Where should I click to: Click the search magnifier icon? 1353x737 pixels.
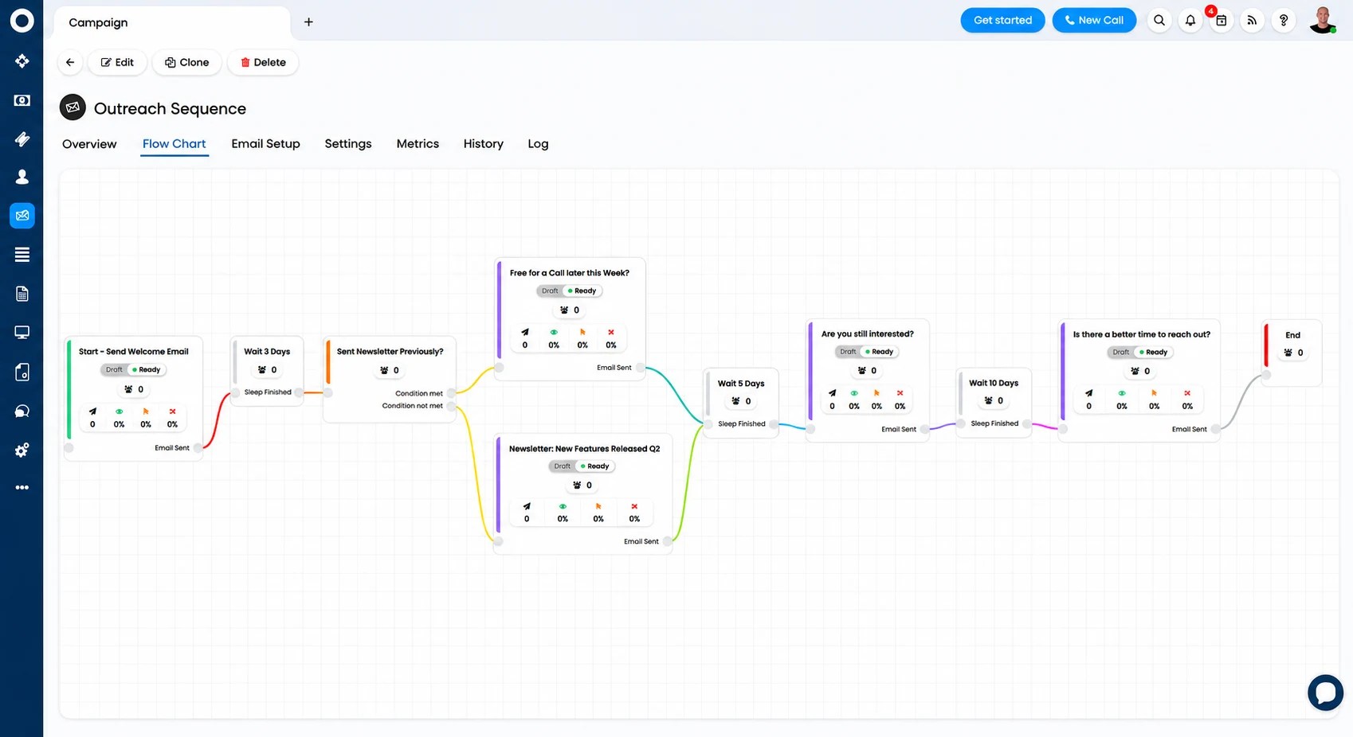pyautogui.click(x=1159, y=21)
